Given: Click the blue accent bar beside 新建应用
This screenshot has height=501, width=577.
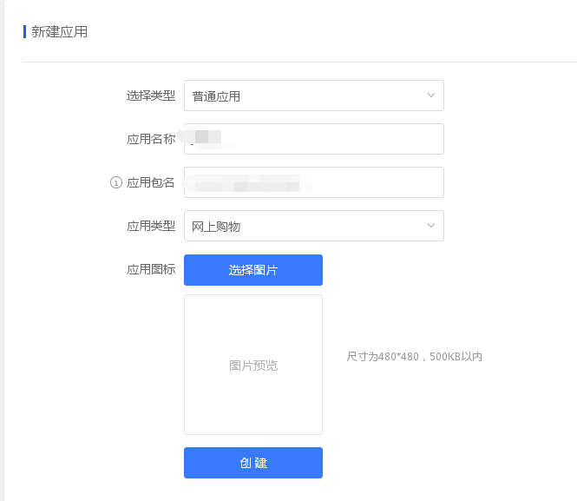Looking at the screenshot, I should [x=24, y=31].
